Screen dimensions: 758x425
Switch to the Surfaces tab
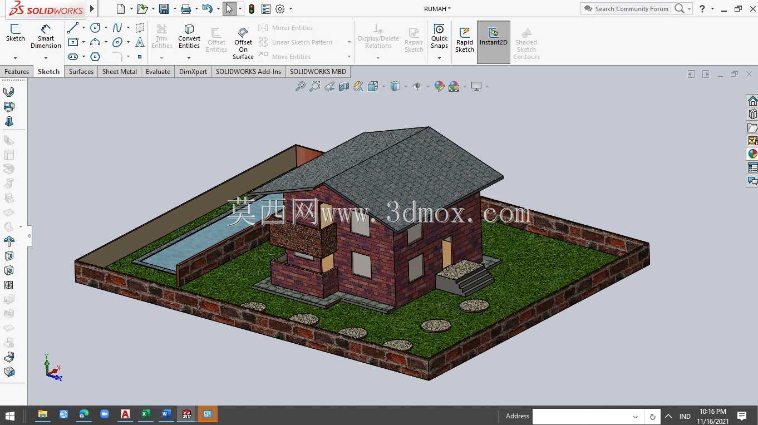click(81, 72)
